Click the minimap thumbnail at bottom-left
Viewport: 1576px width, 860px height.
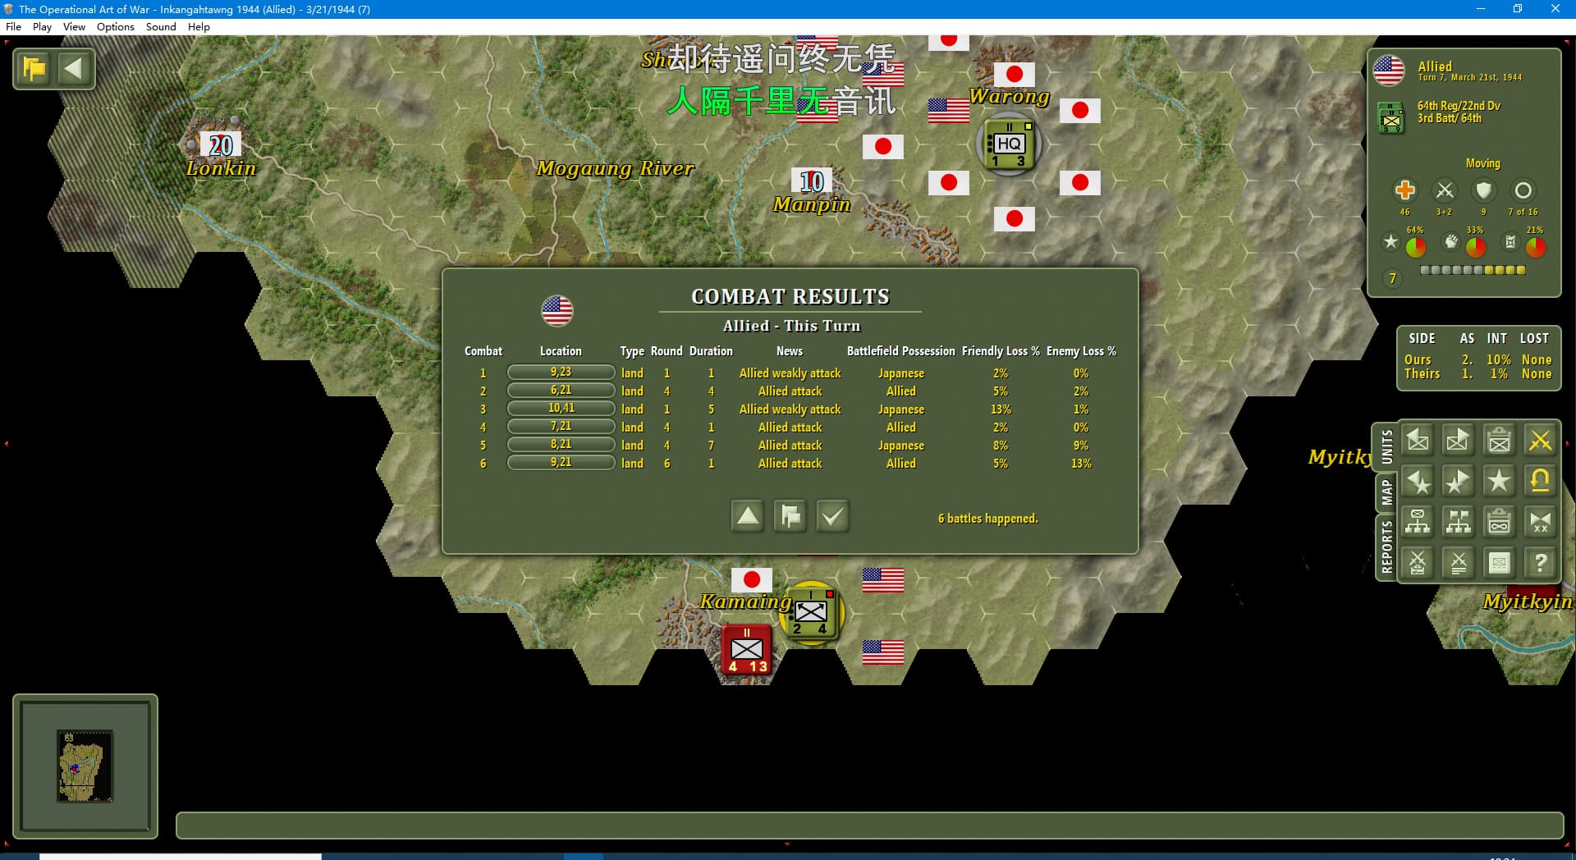tap(85, 766)
